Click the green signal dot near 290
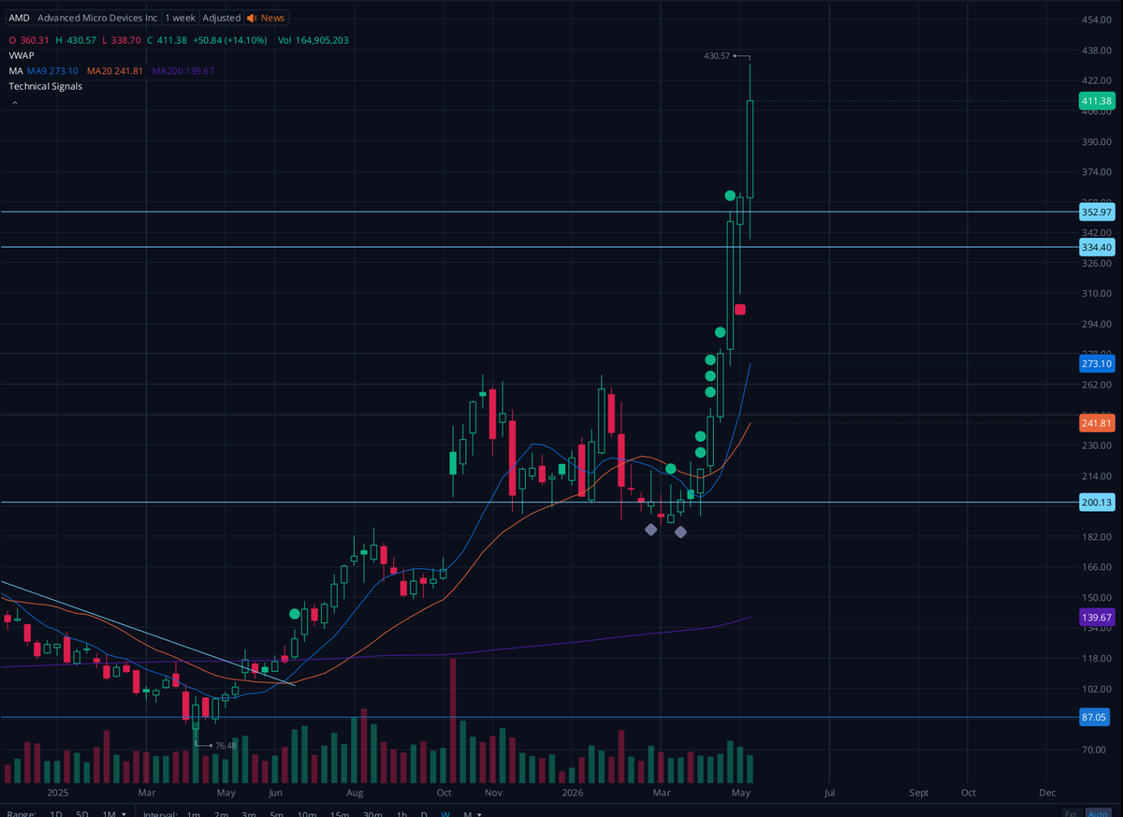 coord(720,332)
